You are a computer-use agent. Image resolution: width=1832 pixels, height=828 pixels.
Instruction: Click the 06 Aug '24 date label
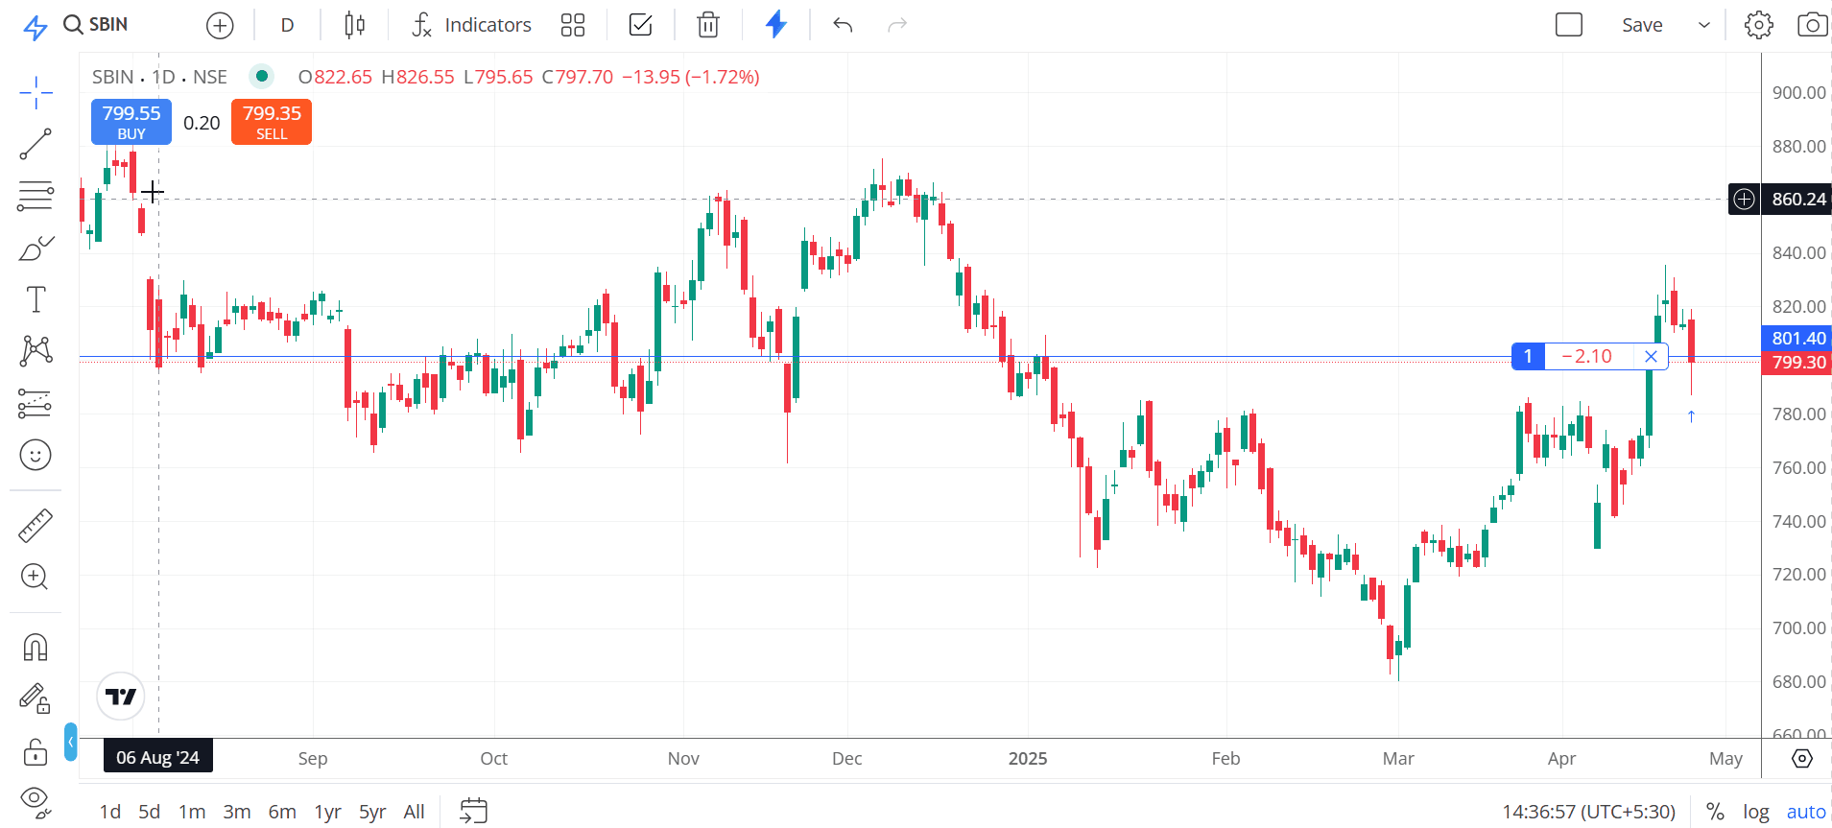[158, 757]
